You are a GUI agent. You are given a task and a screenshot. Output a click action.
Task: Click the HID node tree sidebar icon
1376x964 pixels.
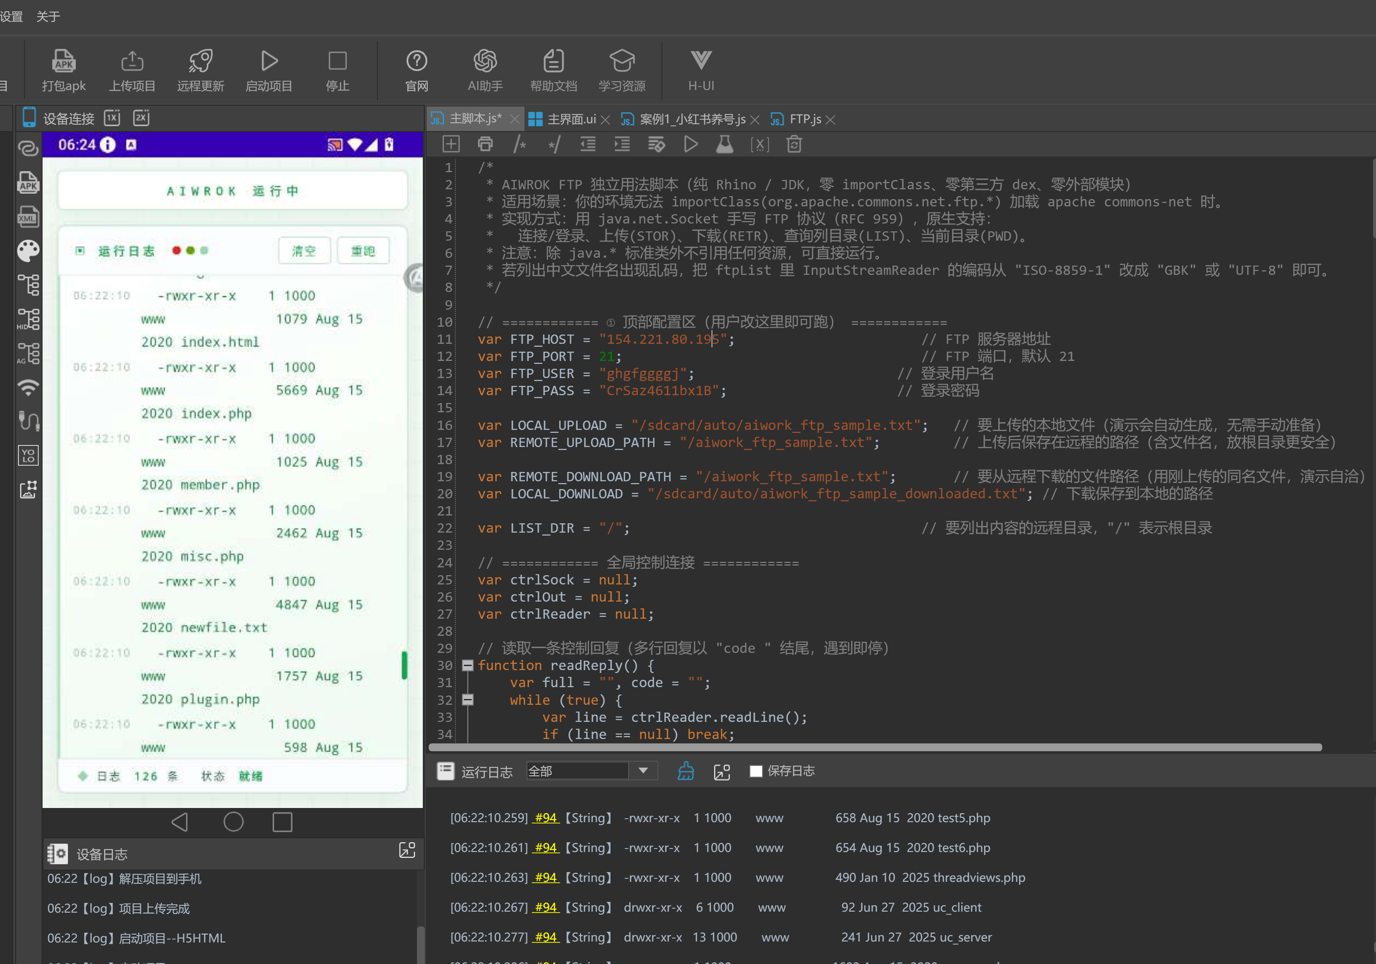[28, 319]
